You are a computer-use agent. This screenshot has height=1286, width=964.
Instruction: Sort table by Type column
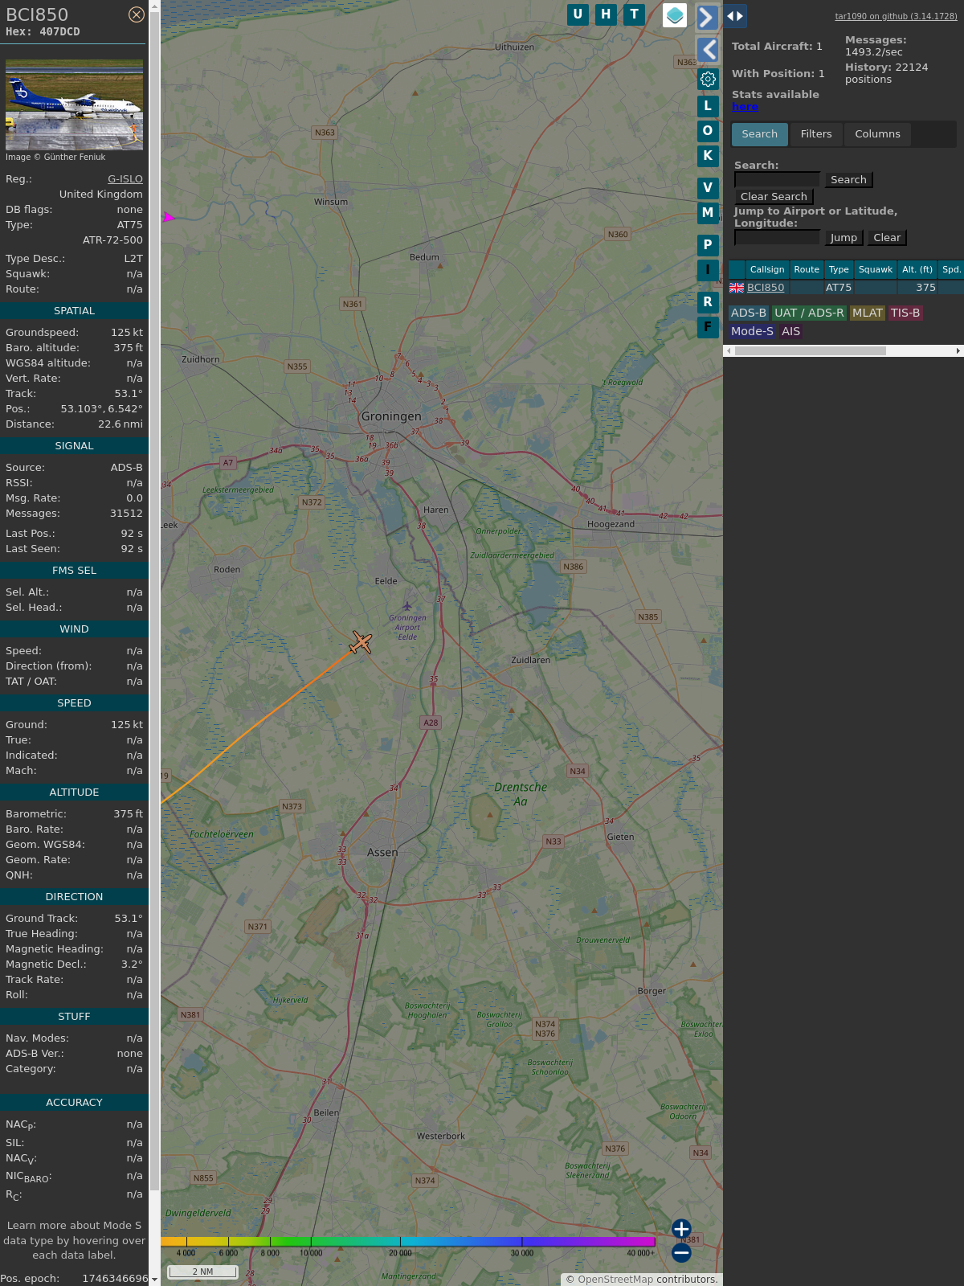[839, 270]
